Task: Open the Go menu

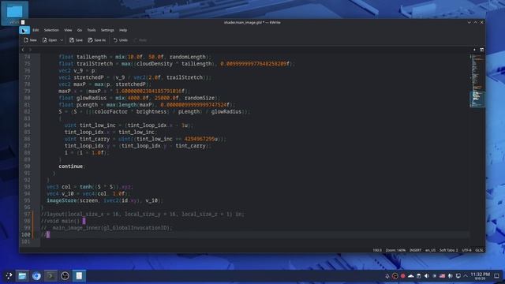Action: click(x=80, y=30)
